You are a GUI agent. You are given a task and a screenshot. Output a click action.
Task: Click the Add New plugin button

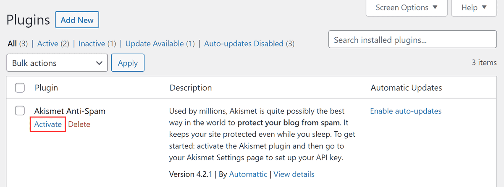tap(77, 20)
